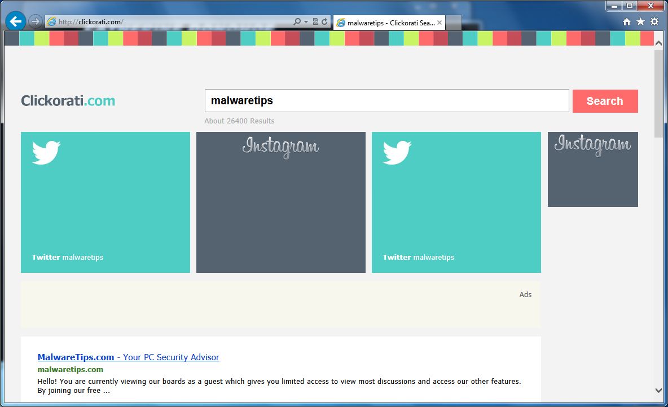The height and width of the screenshot is (407, 668).
Task: Click the address bar URL clickorati.com
Action: point(91,22)
